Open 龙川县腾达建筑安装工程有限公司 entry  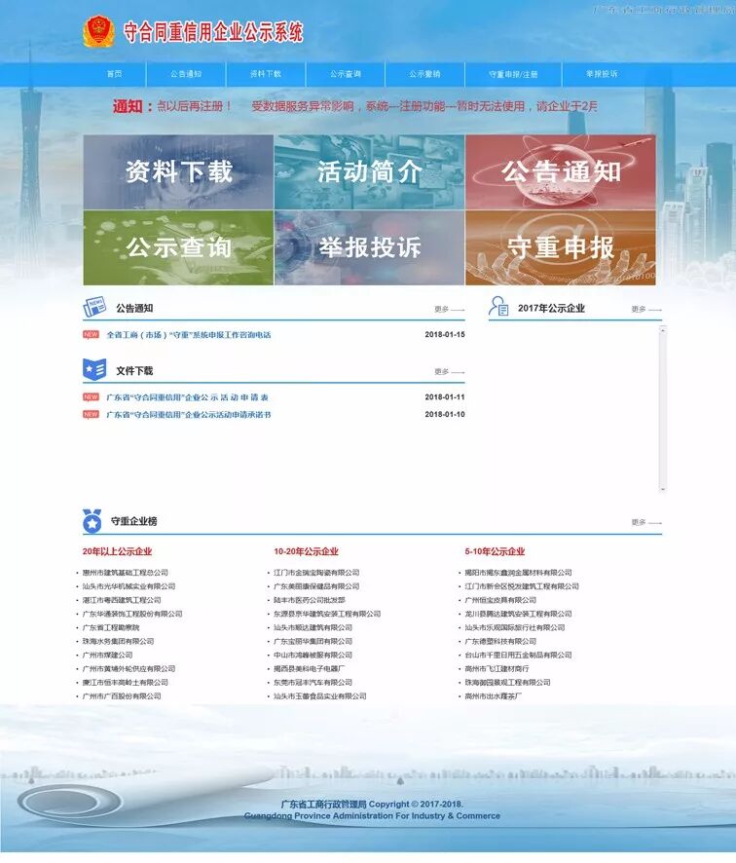(x=518, y=614)
